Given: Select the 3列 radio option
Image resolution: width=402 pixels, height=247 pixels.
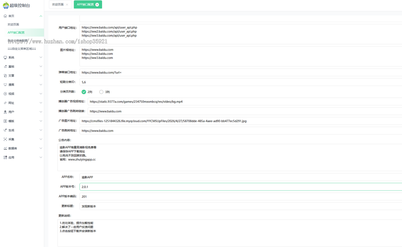Looking at the screenshot, I should click(x=102, y=92).
